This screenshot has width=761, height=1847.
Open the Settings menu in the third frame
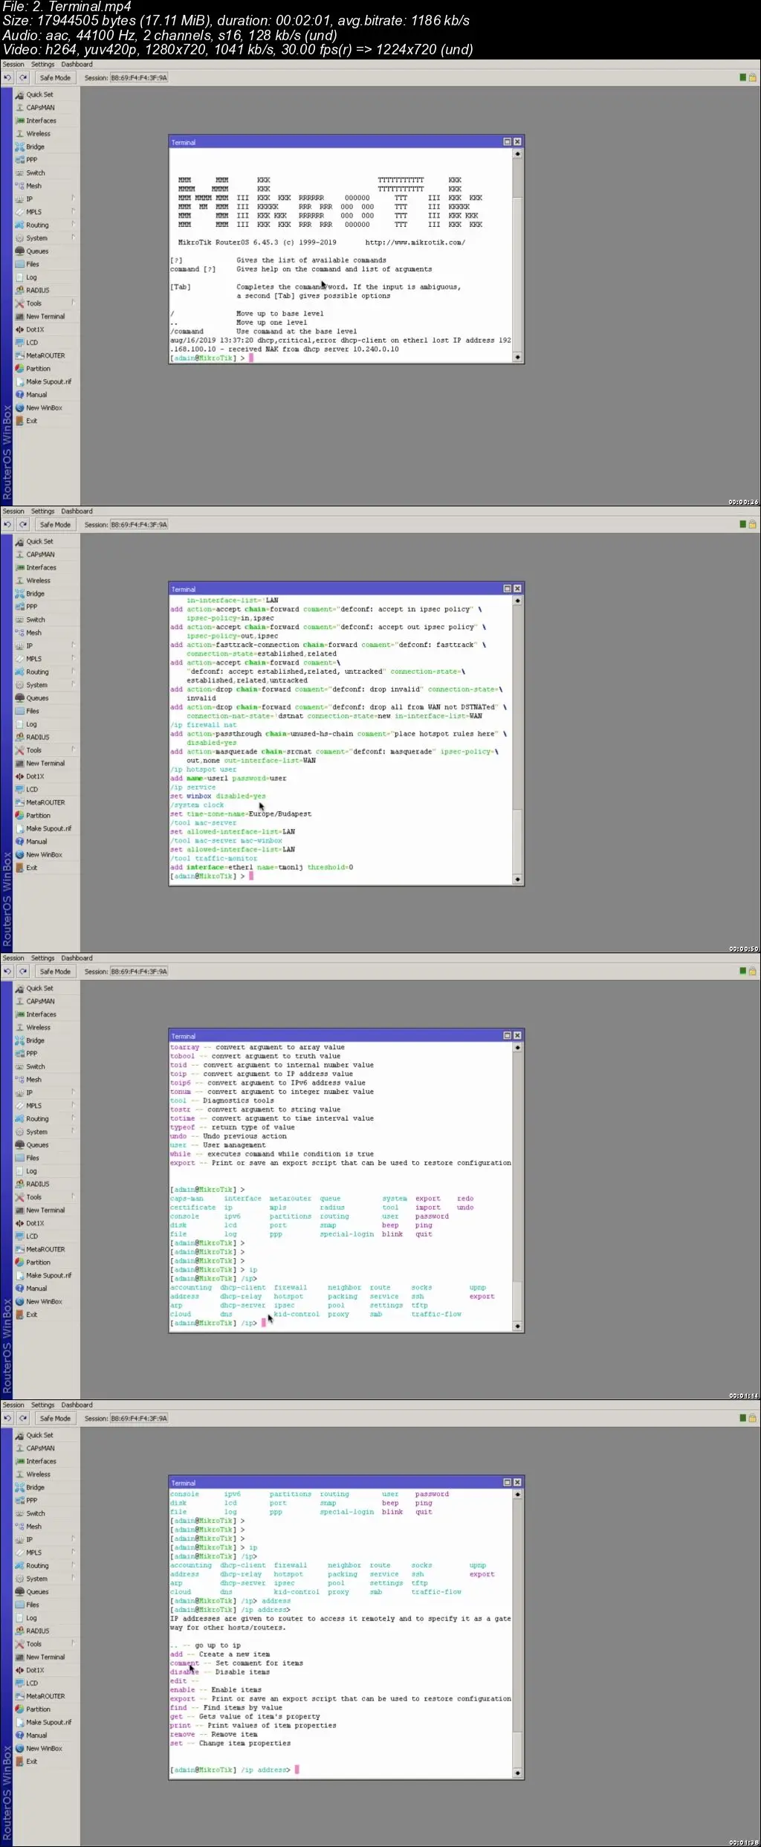coord(43,958)
